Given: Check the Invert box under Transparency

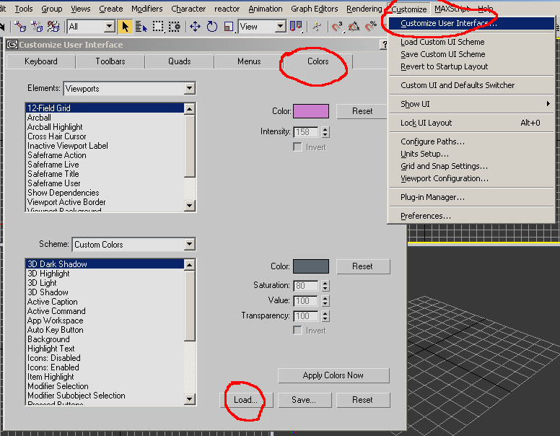Looking at the screenshot, I should click(x=297, y=330).
